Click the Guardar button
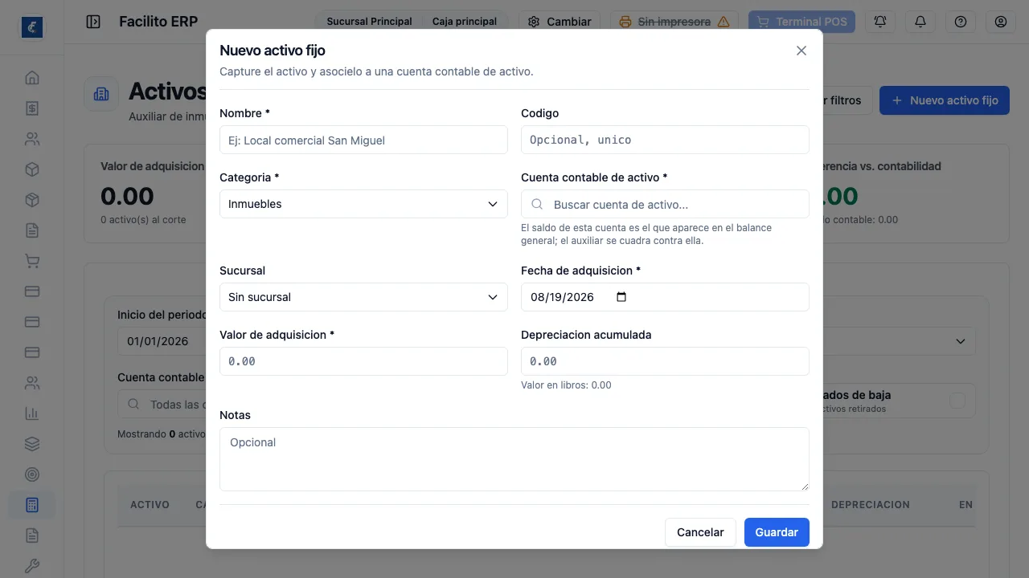The width and height of the screenshot is (1029, 578). (777, 532)
